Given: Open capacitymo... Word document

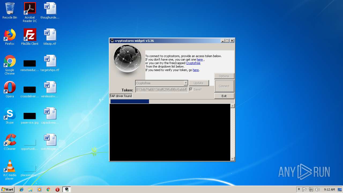Looking at the screenshot, I should [x=50, y=116].
